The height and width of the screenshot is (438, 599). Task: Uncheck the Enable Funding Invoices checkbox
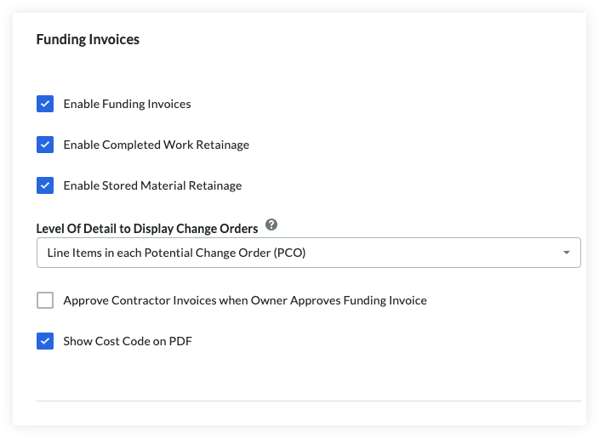[45, 104]
